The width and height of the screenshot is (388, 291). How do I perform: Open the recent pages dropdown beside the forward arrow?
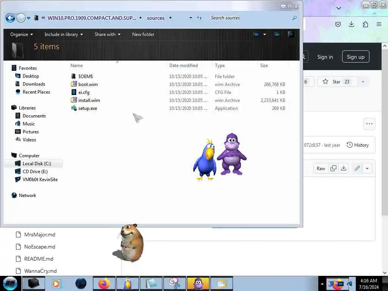(29, 18)
